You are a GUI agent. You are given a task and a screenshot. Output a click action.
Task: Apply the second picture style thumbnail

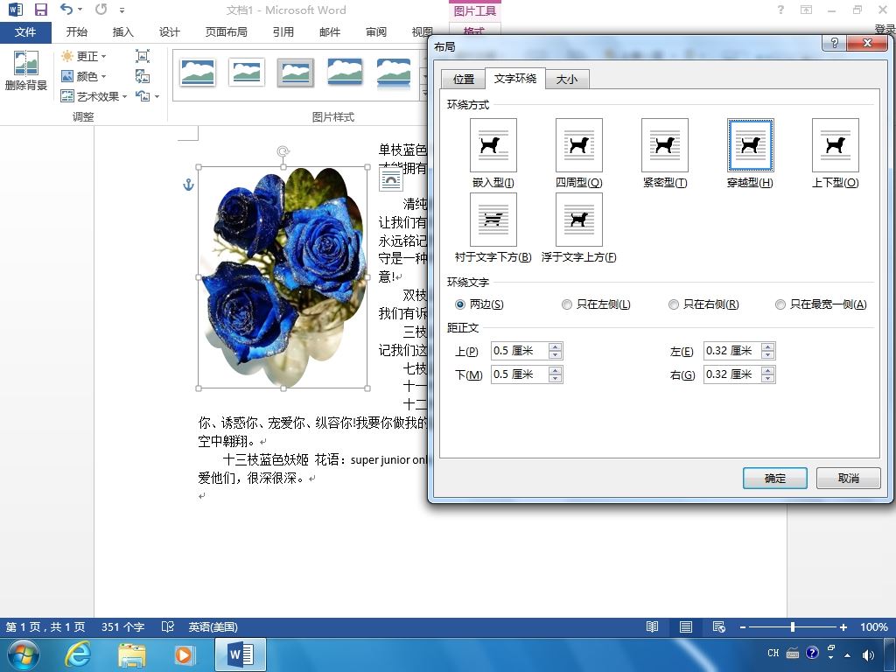pos(246,73)
